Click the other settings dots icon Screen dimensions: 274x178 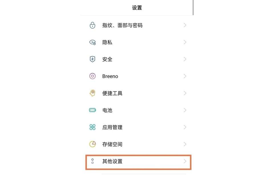click(x=92, y=161)
